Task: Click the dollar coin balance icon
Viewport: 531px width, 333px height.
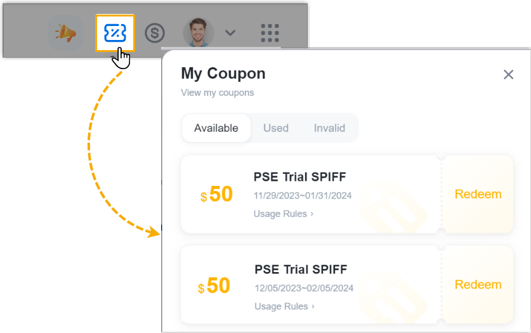Action: [x=155, y=32]
